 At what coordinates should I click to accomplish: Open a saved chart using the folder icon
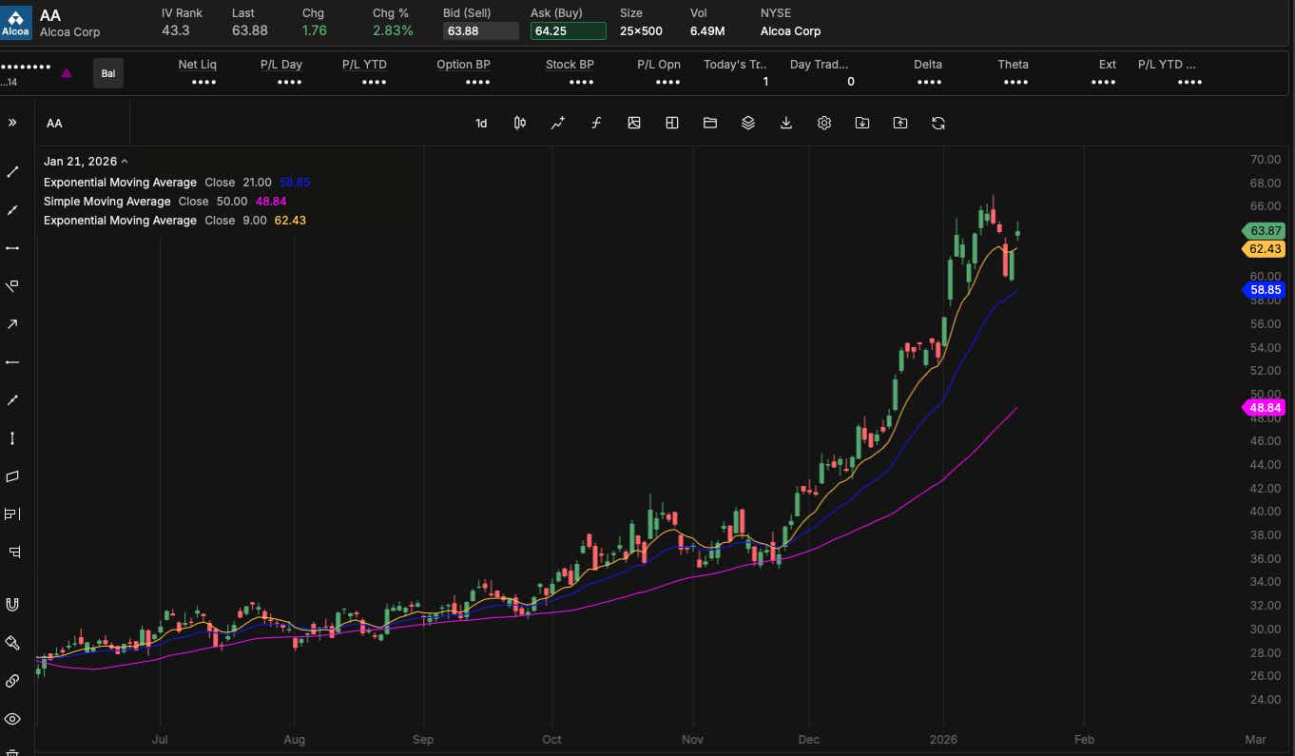[x=710, y=123]
